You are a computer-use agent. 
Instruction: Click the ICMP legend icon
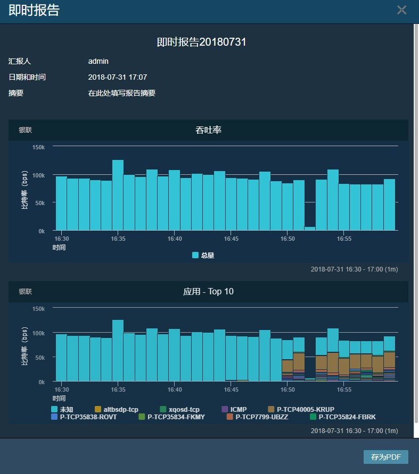[x=225, y=409]
